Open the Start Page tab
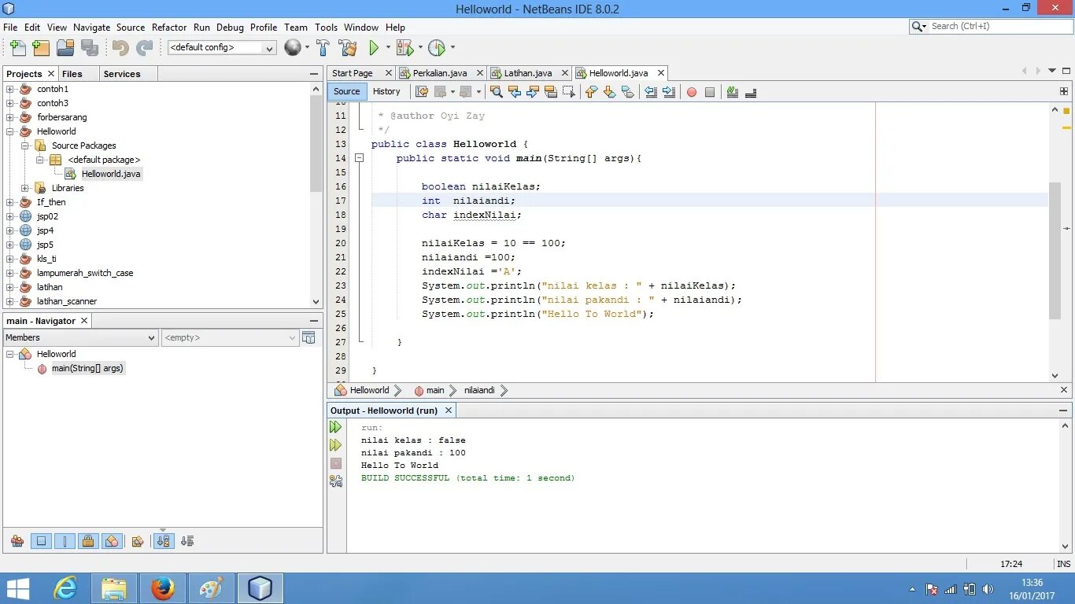Image resolution: width=1075 pixels, height=604 pixels. pyautogui.click(x=352, y=73)
